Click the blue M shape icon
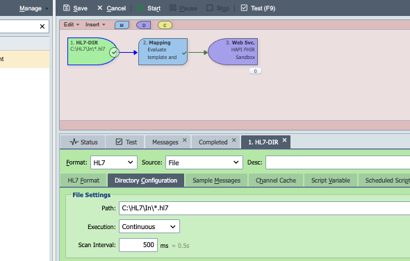 coord(122,25)
